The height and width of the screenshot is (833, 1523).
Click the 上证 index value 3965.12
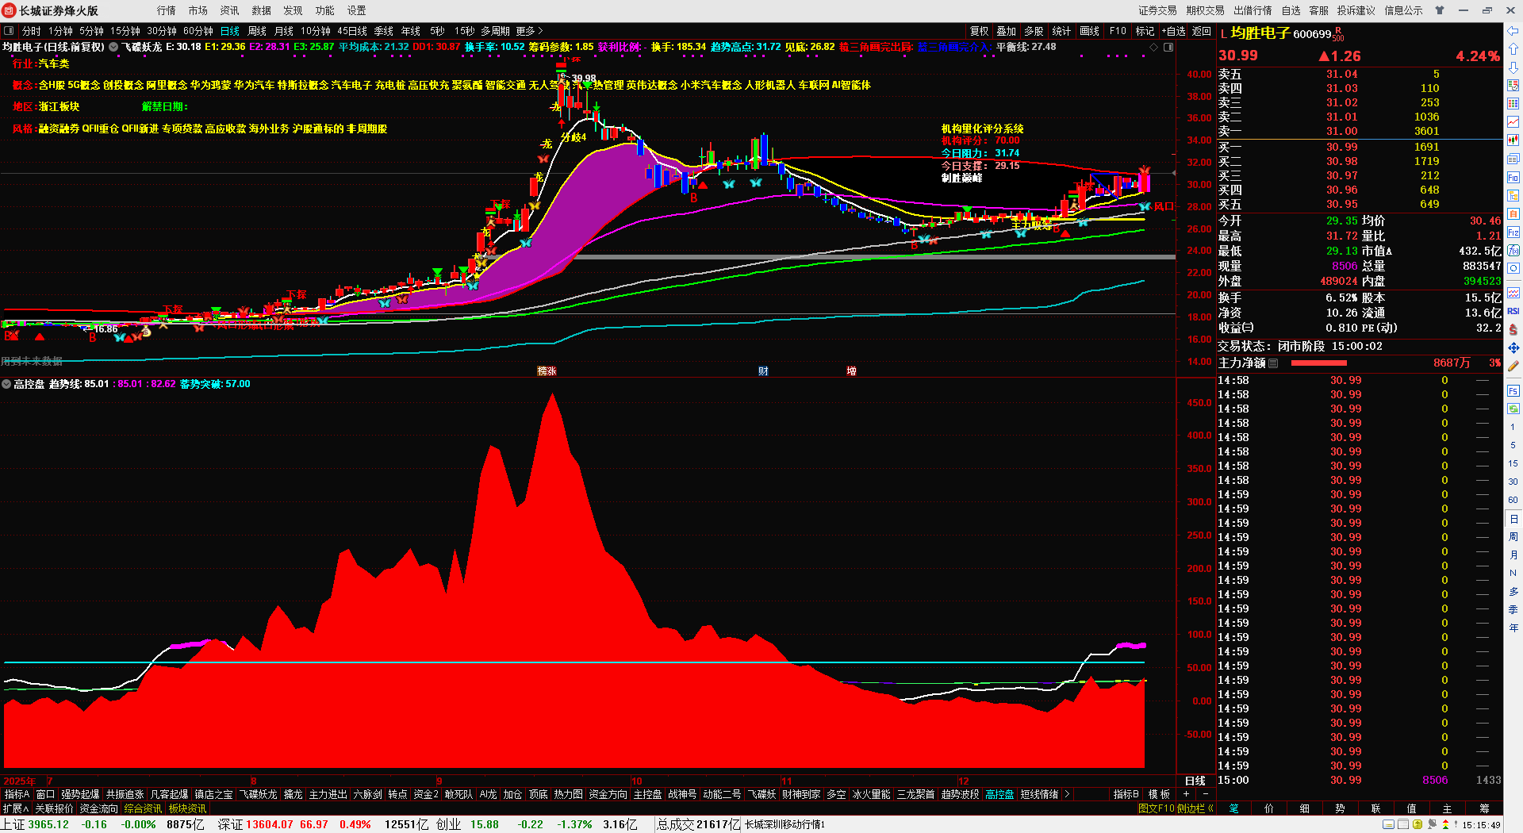tap(48, 824)
